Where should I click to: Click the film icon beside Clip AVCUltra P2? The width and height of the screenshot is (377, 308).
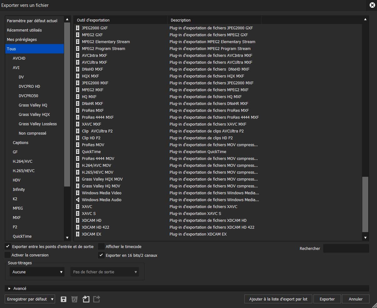point(78,131)
